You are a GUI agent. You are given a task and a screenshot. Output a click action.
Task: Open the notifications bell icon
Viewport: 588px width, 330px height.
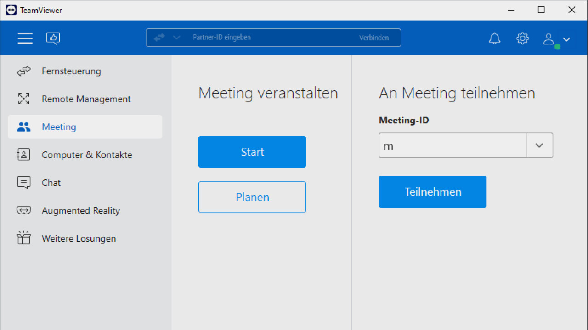pos(495,38)
